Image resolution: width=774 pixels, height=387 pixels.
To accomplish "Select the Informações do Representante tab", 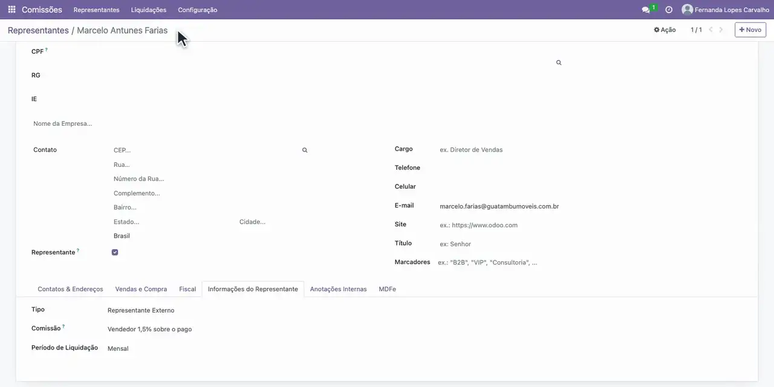I will click(253, 289).
